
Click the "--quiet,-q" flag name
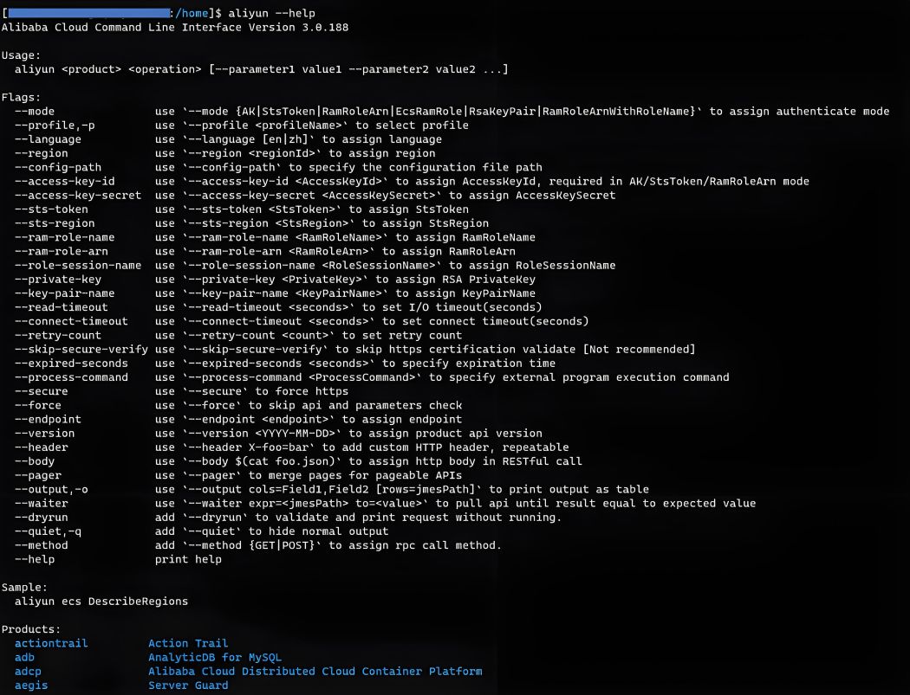49,531
